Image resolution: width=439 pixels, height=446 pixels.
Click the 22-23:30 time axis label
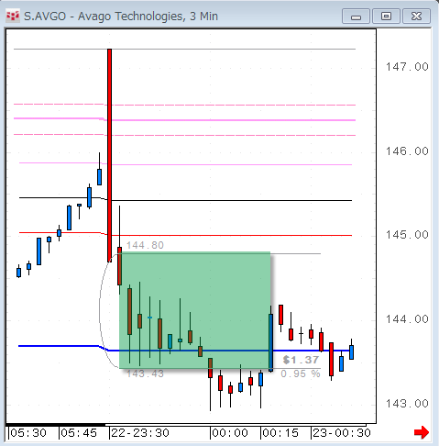pyautogui.click(x=140, y=433)
